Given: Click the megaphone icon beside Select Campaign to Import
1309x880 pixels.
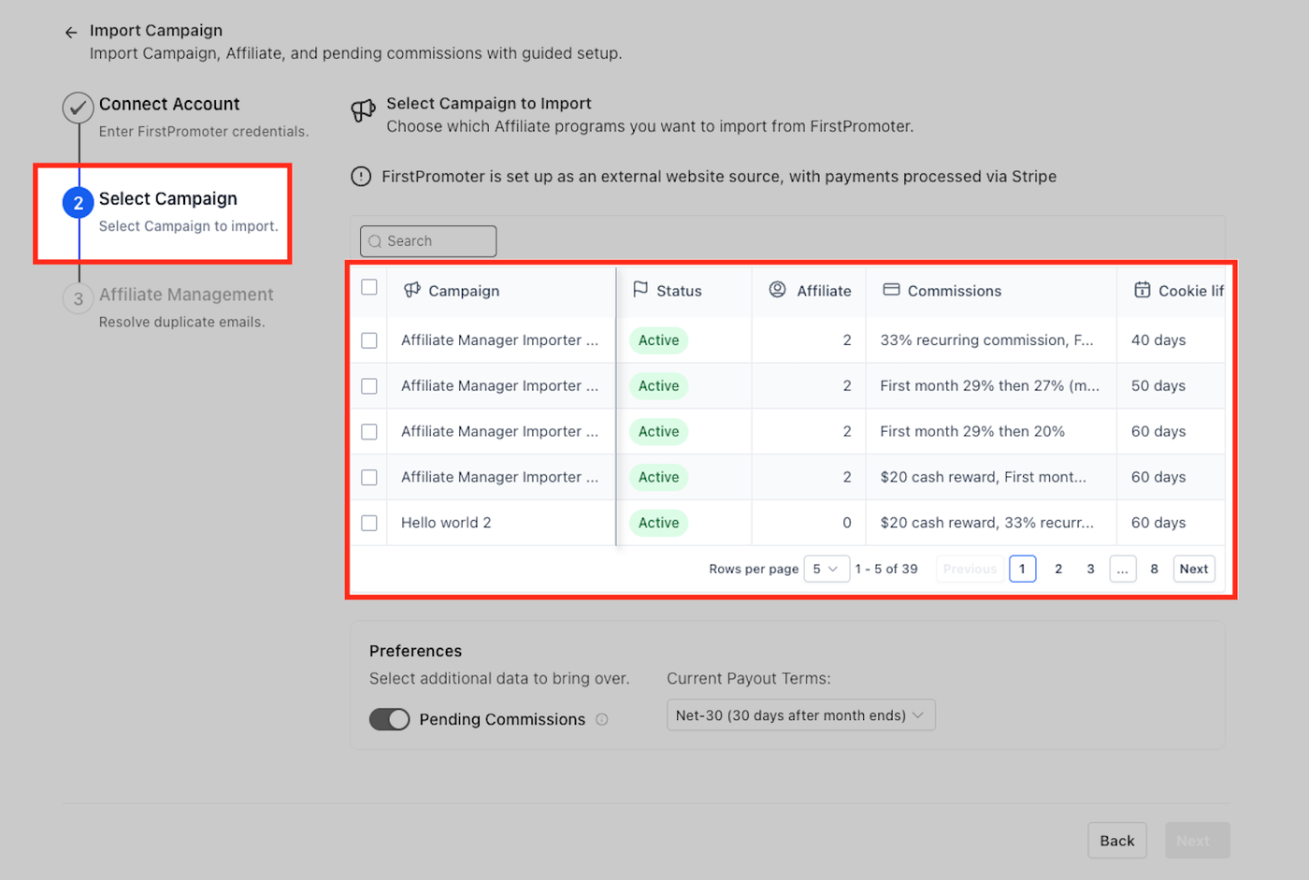Looking at the screenshot, I should point(363,110).
